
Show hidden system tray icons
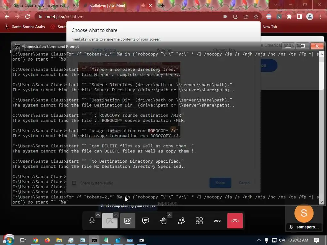tap(259, 240)
